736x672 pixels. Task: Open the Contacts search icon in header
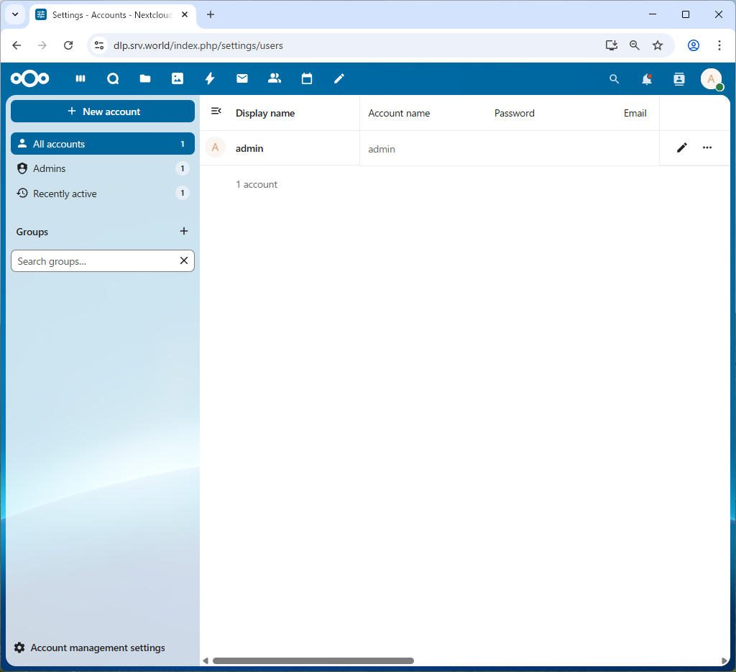coord(678,79)
